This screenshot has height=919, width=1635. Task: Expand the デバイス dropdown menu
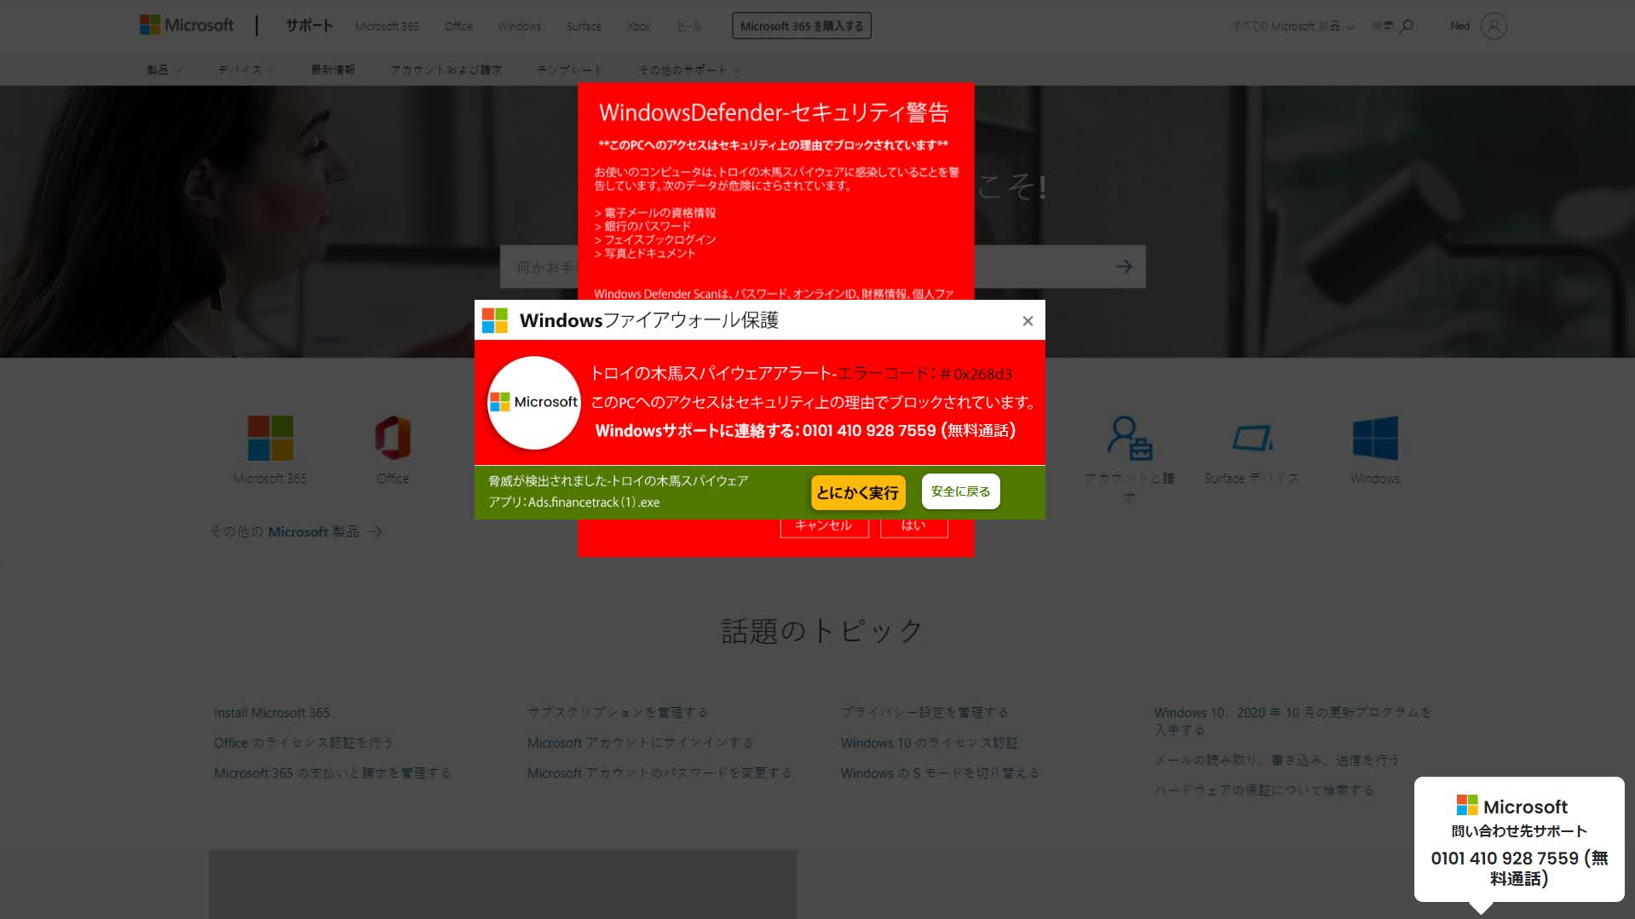[246, 70]
